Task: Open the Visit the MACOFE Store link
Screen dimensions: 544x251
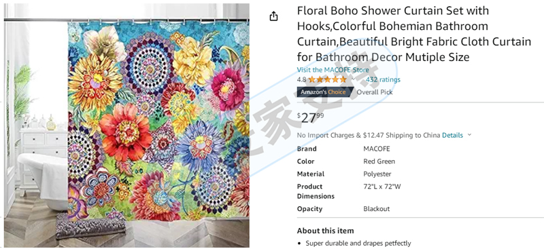Action: (333, 70)
